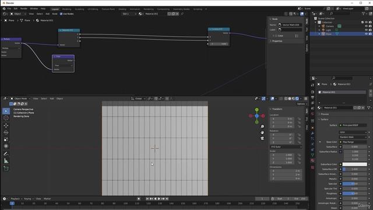Viewport: 373px width, 210px height.
Task: Open the Render menu
Action: tap(23, 9)
